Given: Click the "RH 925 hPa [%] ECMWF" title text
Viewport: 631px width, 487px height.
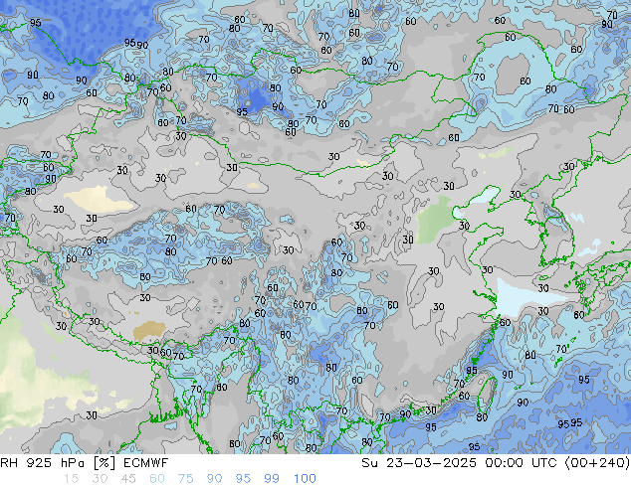Looking at the screenshot, I should pyautogui.click(x=85, y=463).
